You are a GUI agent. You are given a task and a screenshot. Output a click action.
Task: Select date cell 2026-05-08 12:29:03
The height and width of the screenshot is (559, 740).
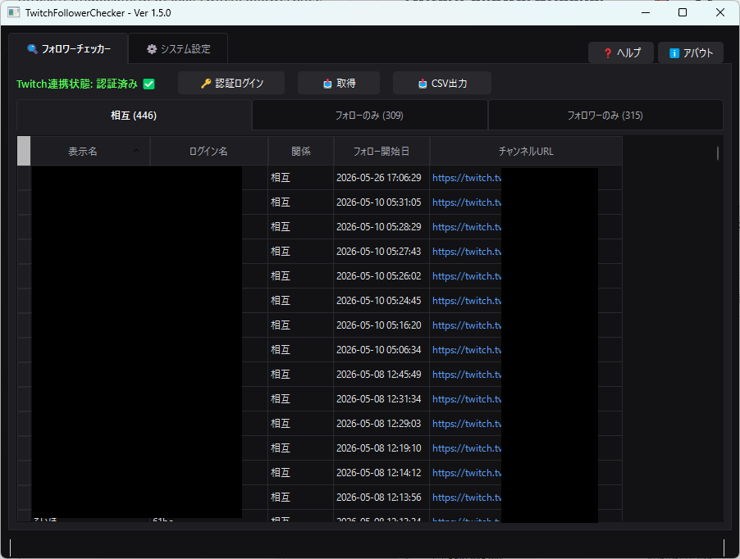pos(381,423)
